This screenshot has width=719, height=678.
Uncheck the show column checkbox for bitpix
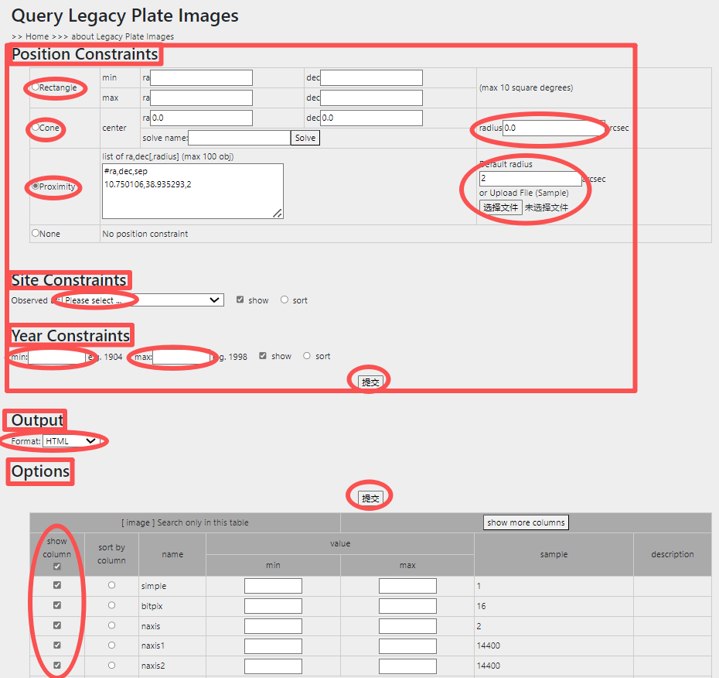pyautogui.click(x=56, y=606)
